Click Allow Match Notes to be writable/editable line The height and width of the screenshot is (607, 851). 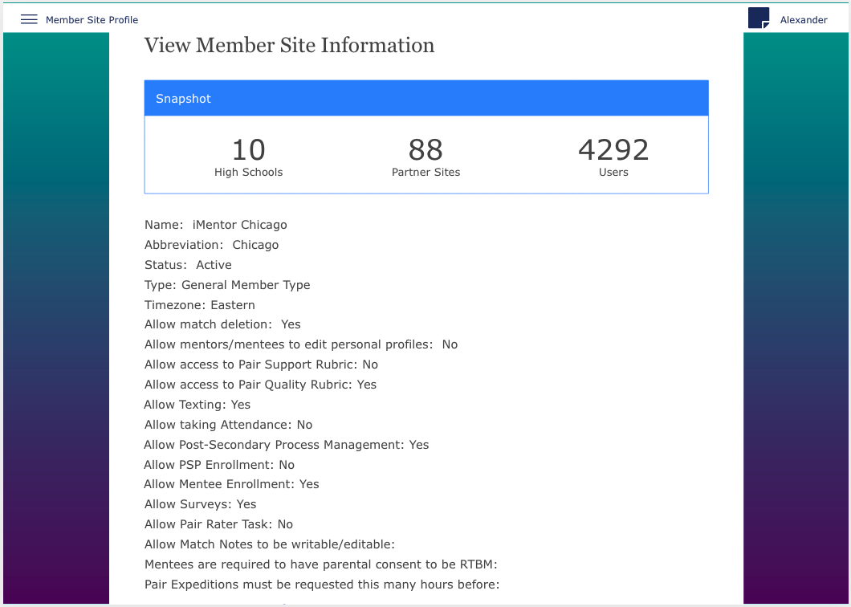coord(269,544)
